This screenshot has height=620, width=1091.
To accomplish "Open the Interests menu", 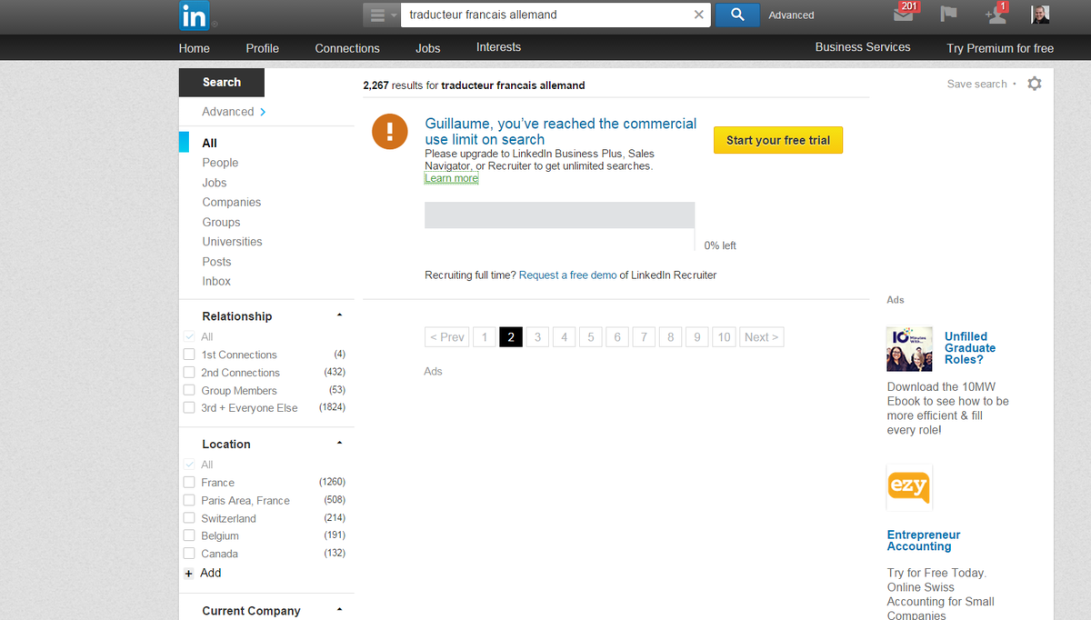I will (498, 47).
